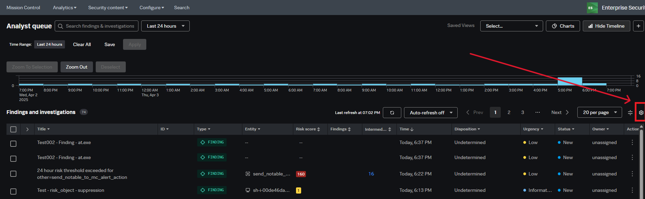
Task: Open actions menu for first Test002 row
Action: [632, 142]
